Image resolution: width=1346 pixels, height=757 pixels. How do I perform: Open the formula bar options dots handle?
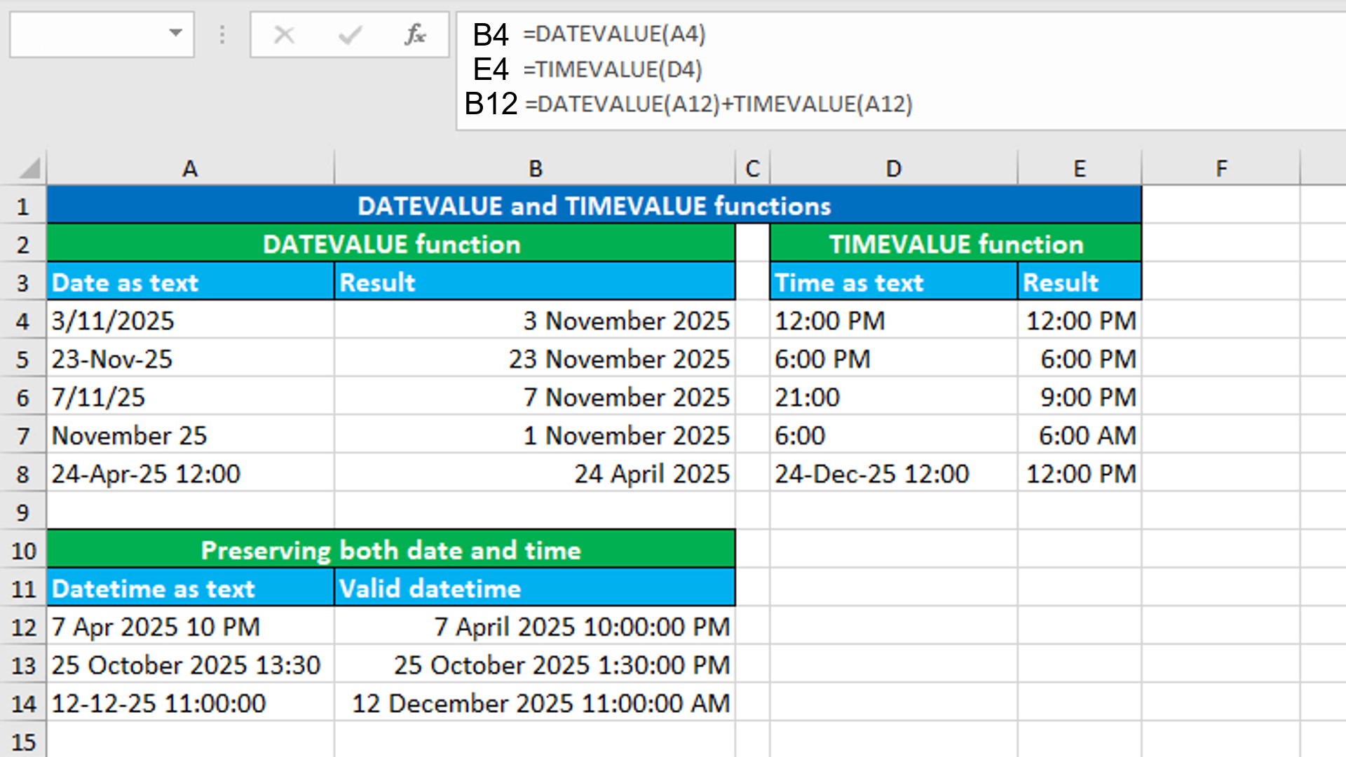[x=222, y=34]
